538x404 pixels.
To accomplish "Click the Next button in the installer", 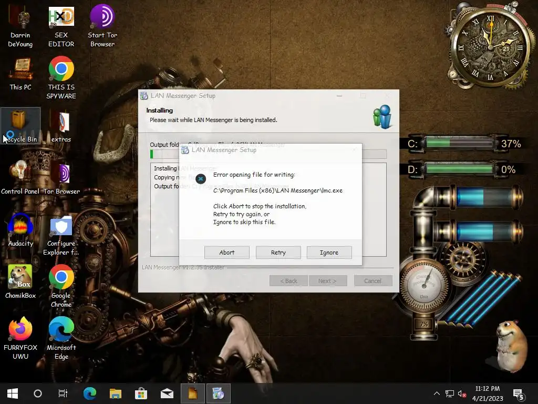I will (328, 281).
